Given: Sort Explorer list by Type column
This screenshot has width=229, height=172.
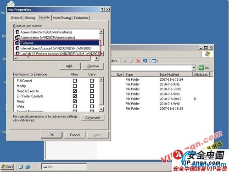Looking at the screenshot, I should pyautogui.click(x=141, y=75).
